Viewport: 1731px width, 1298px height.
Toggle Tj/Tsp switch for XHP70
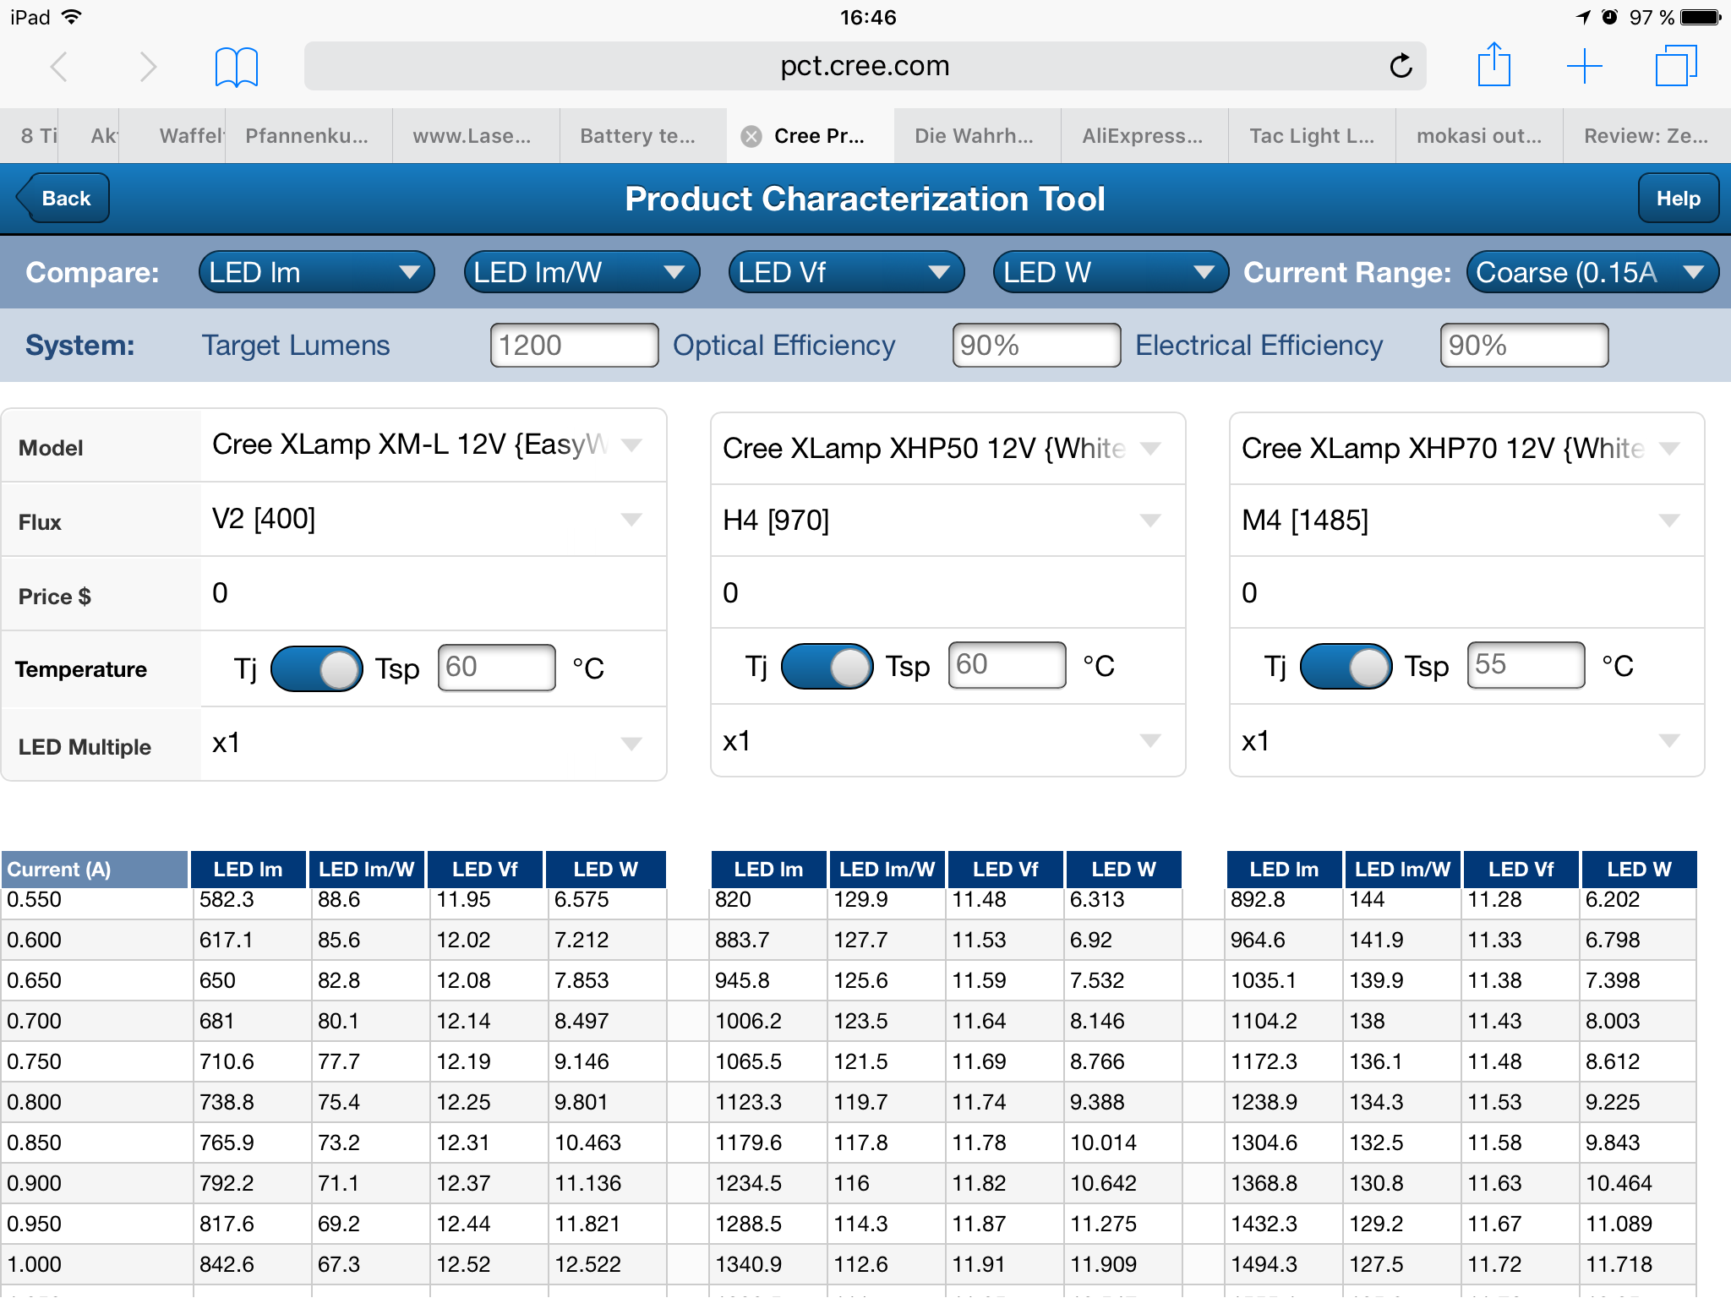(x=1346, y=666)
